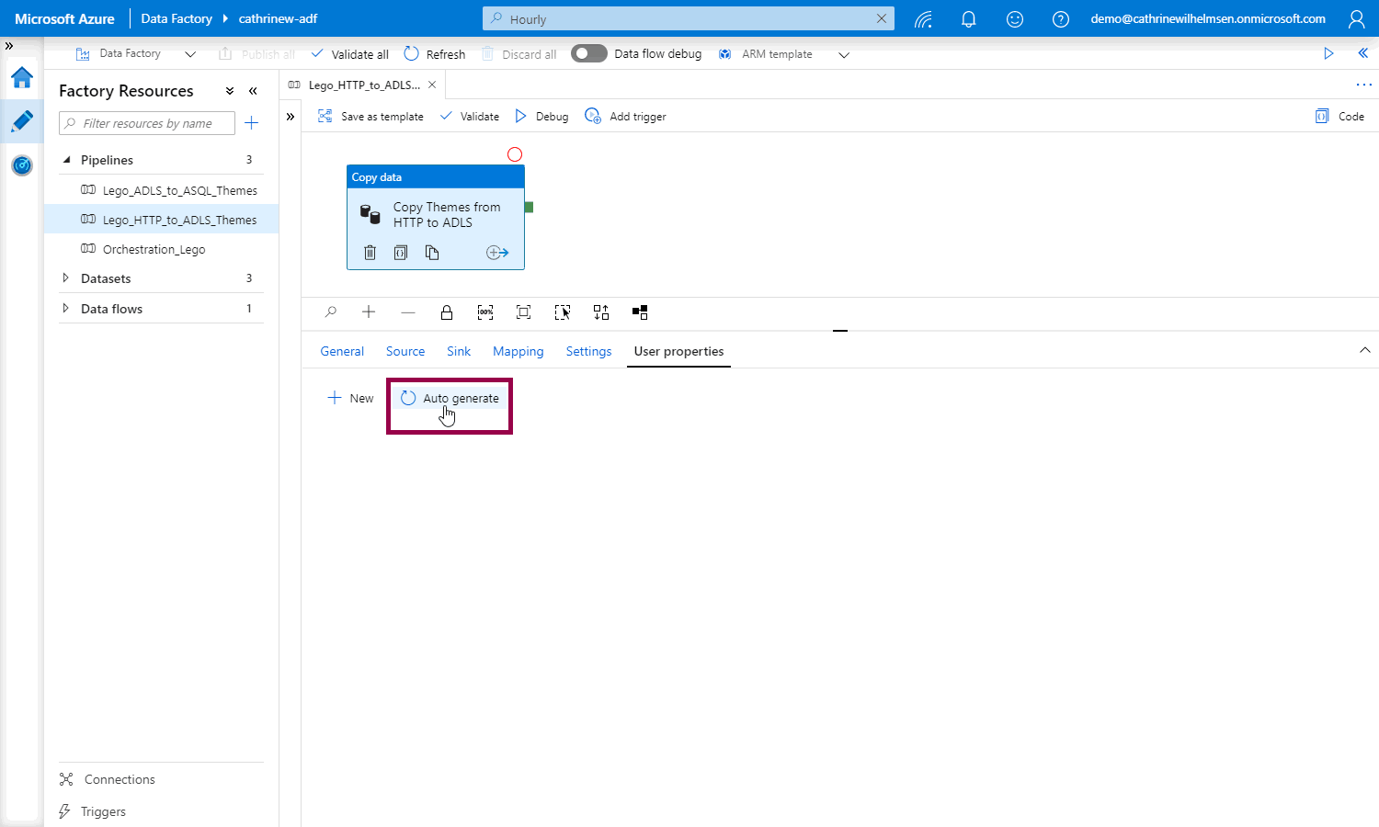Expand the Datasets tree node
The height and width of the screenshot is (827, 1379).
pos(65,278)
